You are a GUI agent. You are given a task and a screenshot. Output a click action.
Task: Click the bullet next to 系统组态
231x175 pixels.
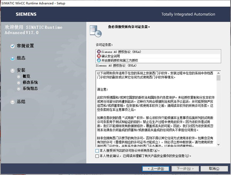pyautogui.click(x=18, y=88)
